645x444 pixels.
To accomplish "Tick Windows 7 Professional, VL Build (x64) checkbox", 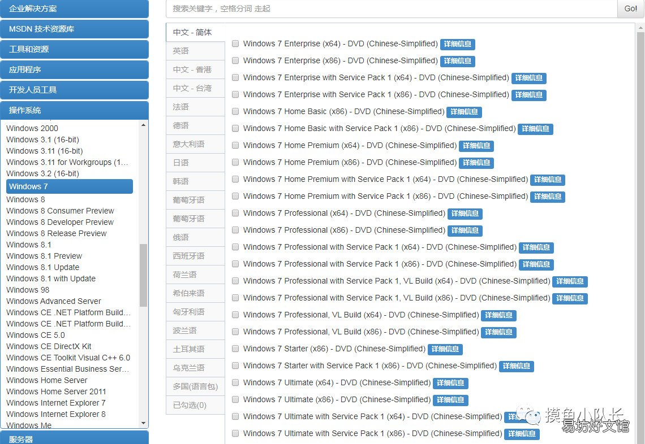I will 235,315.
